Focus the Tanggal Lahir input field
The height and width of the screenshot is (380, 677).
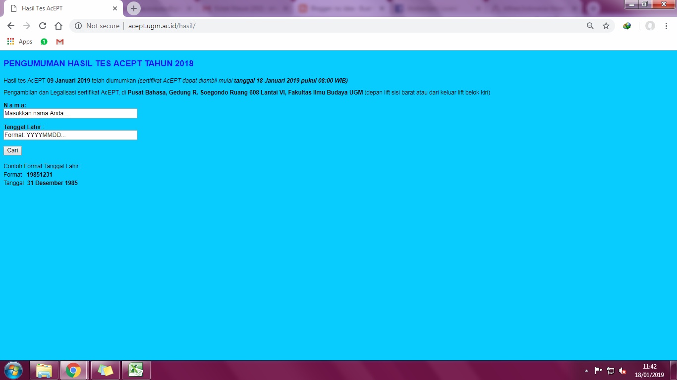tap(70, 135)
